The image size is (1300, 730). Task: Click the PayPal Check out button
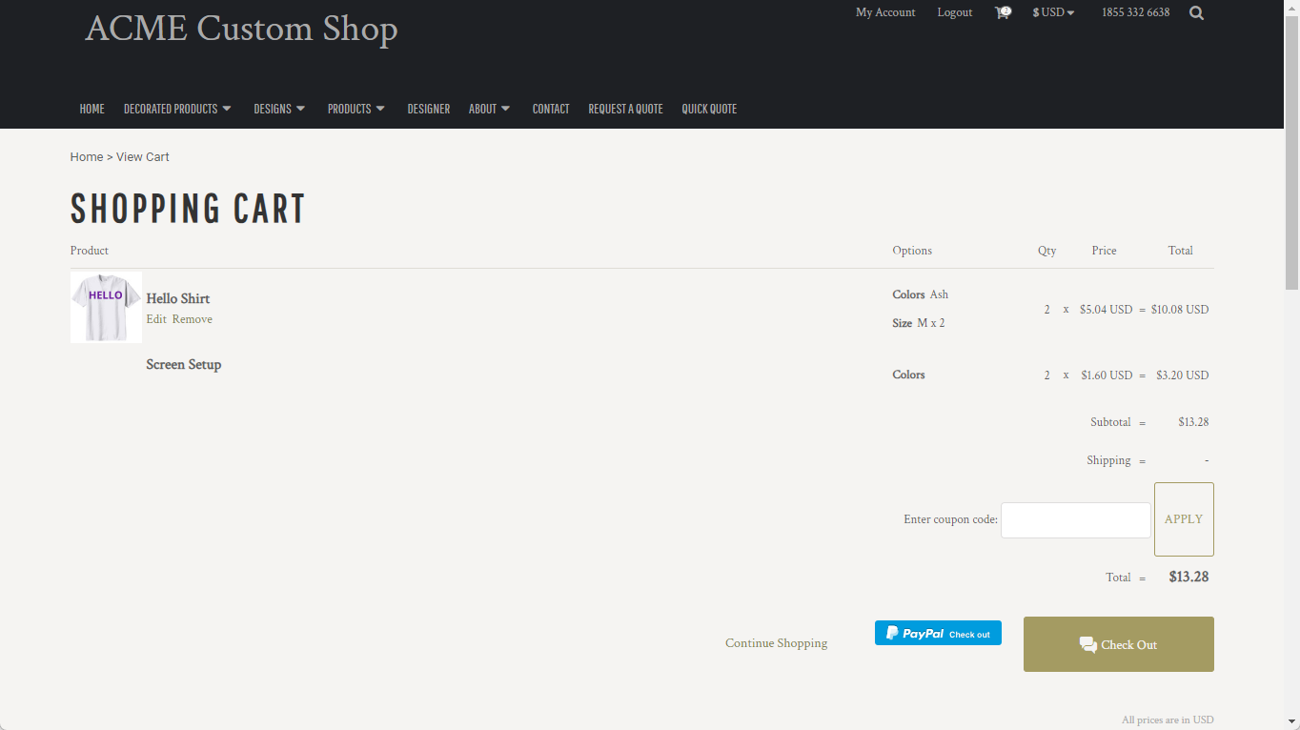click(x=938, y=633)
